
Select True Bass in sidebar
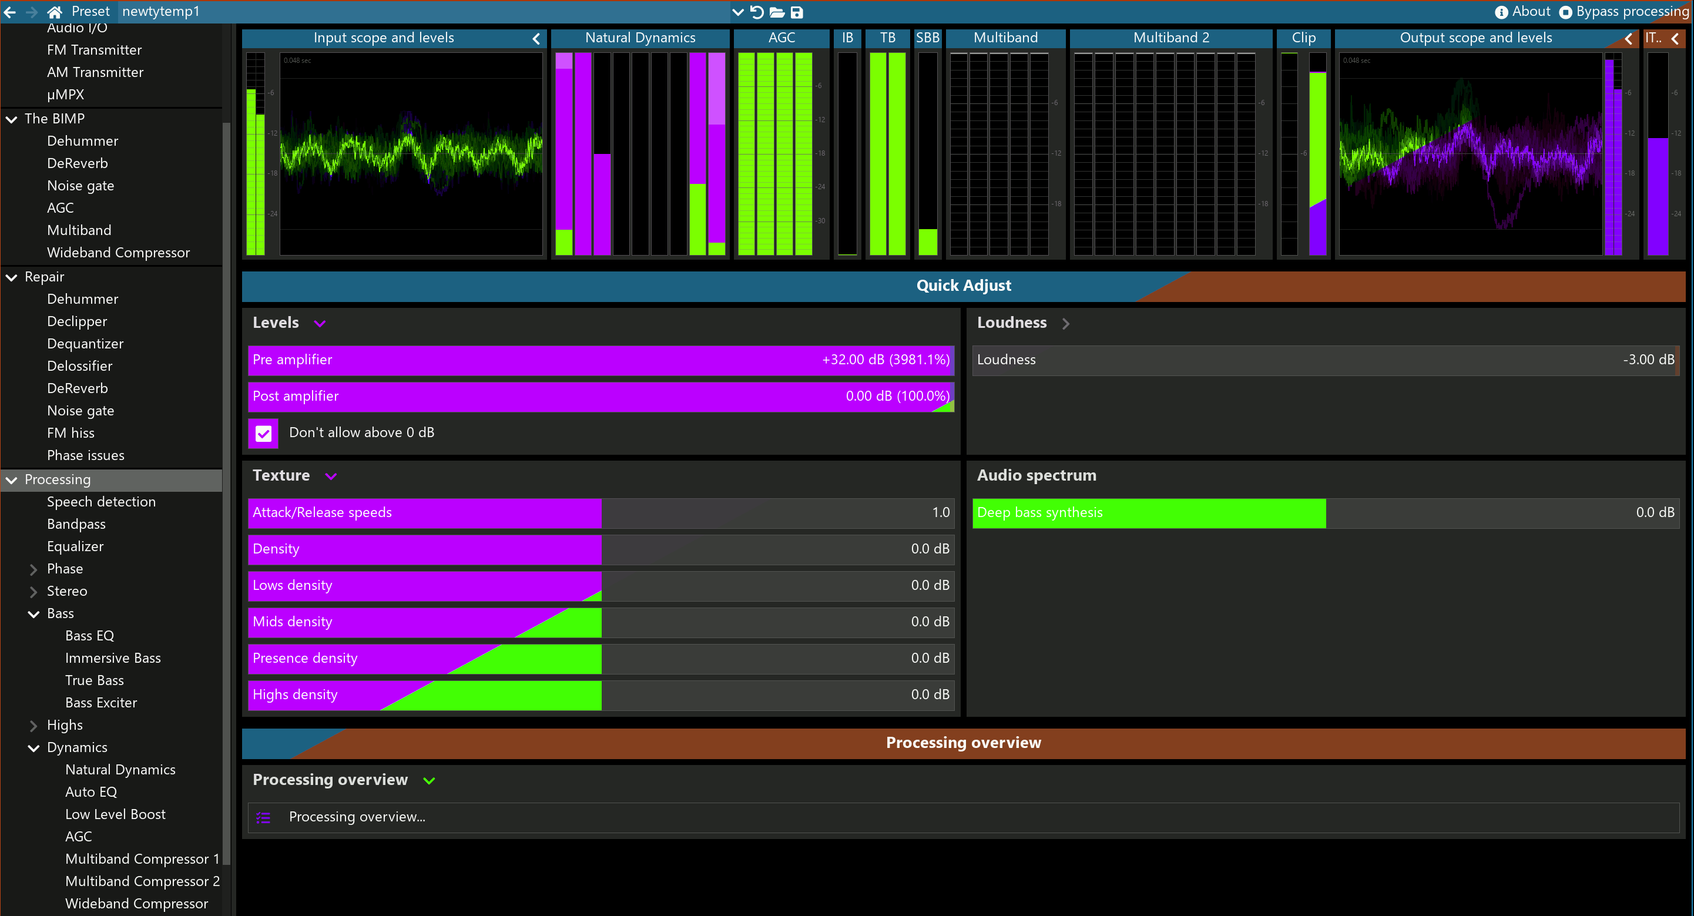pos(94,681)
